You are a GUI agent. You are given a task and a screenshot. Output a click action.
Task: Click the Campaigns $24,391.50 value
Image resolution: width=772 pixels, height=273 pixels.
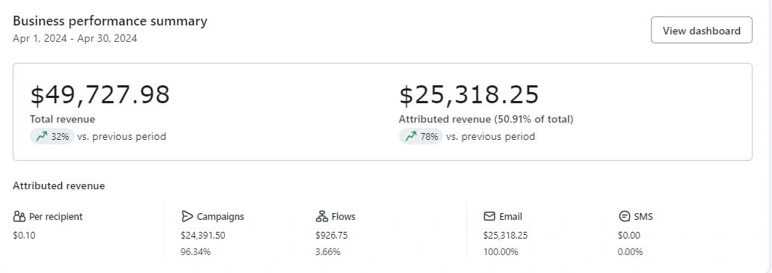203,235
